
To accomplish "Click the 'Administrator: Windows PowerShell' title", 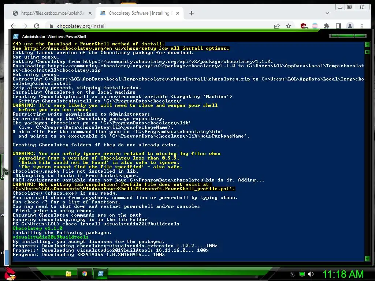I will (54, 37).
